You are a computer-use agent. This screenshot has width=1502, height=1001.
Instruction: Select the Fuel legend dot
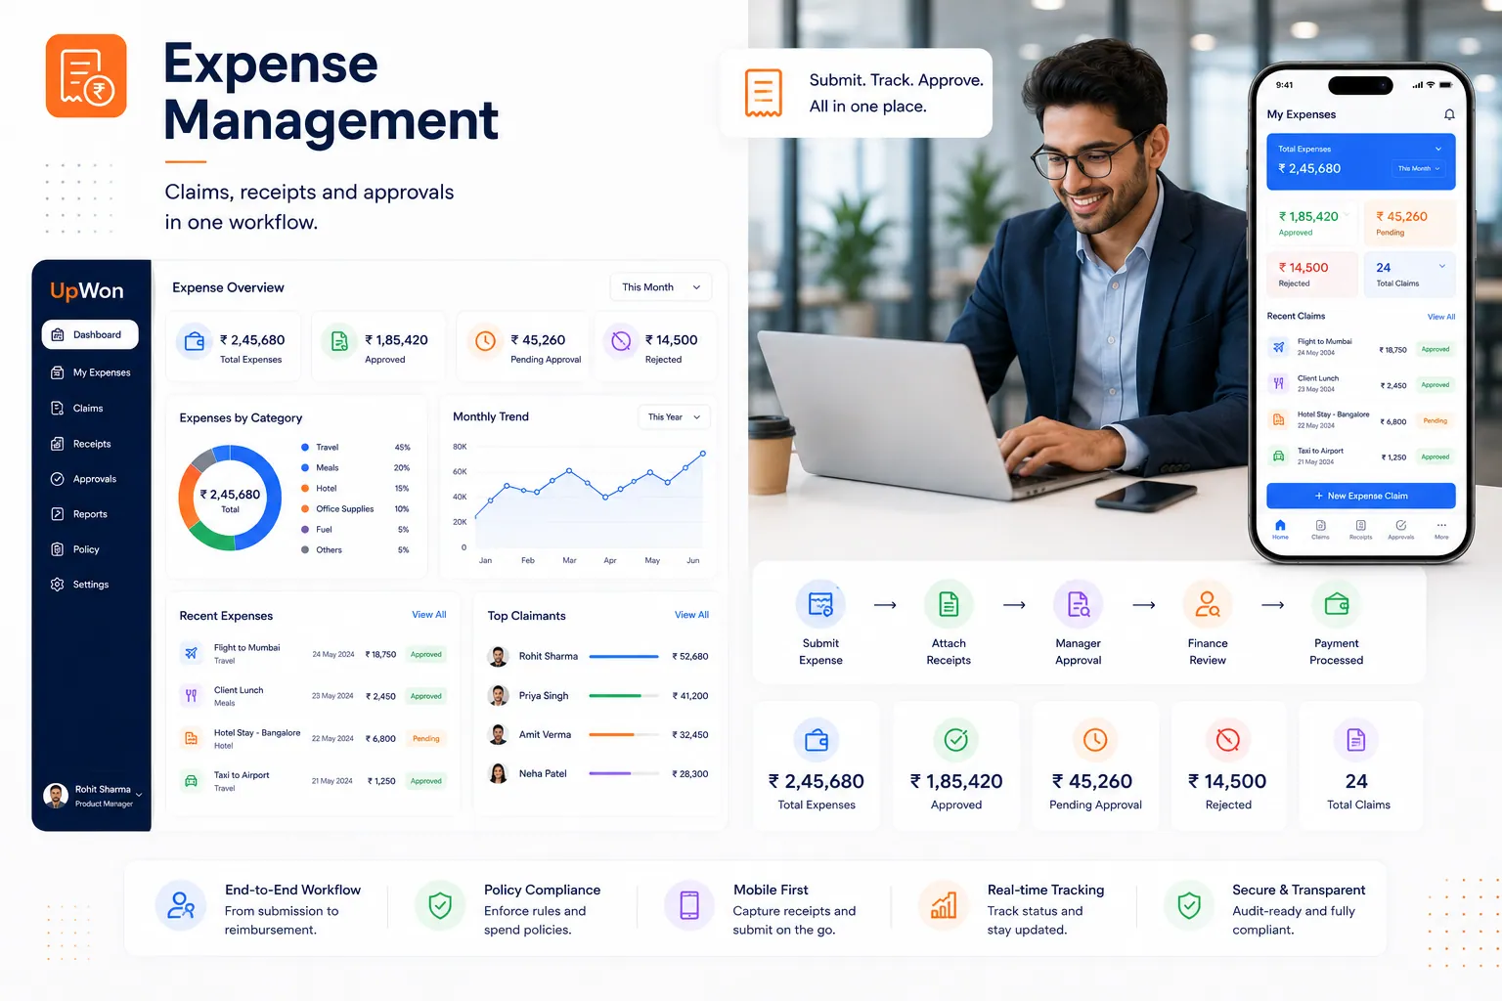click(305, 529)
